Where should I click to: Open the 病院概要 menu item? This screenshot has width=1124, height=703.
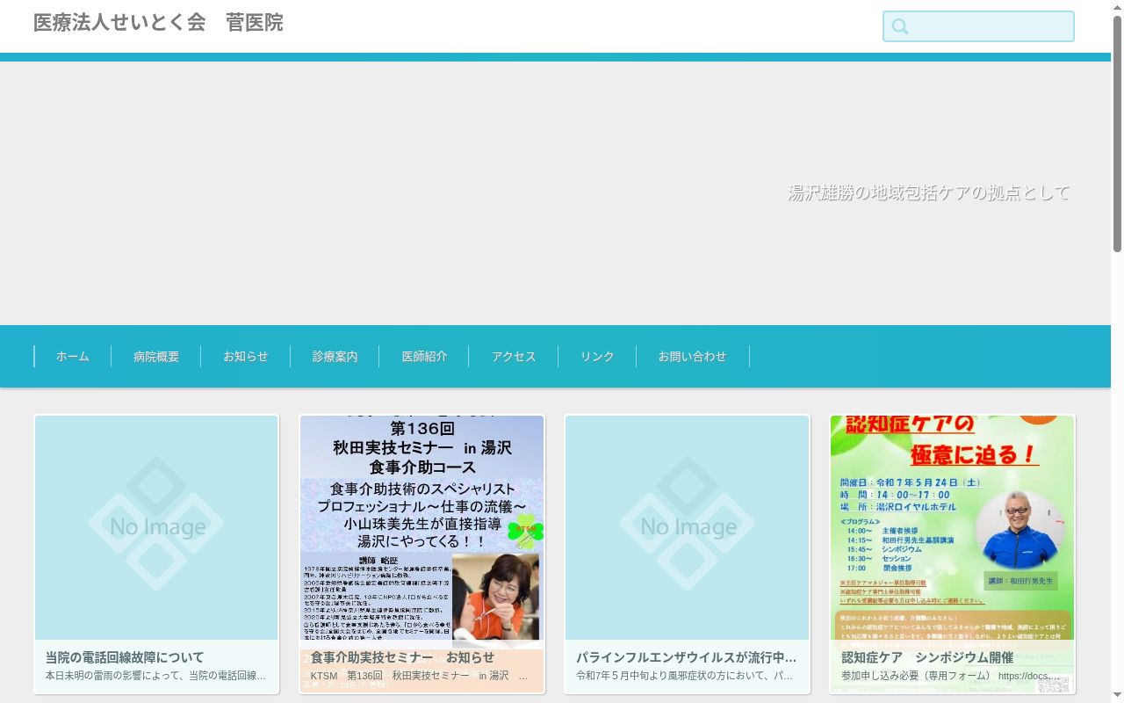pyautogui.click(x=156, y=357)
